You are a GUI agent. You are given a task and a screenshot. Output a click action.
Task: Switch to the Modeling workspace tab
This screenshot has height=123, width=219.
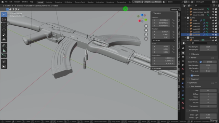click(x=49, y=2)
